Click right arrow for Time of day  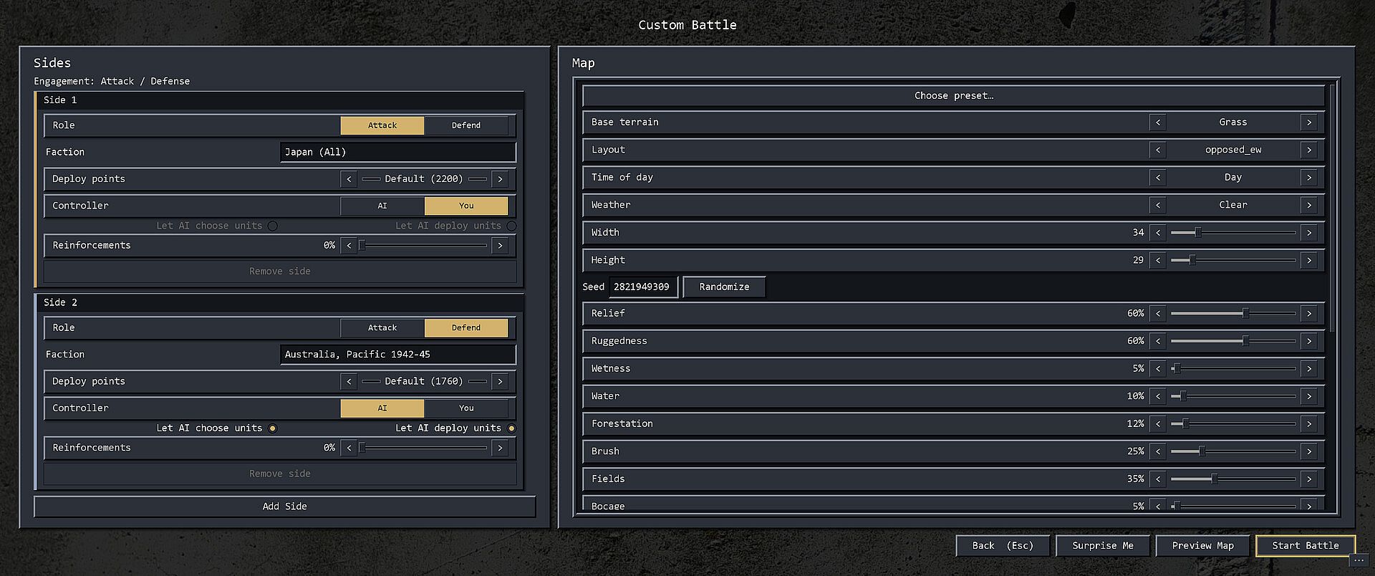[x=1309, y=178]
